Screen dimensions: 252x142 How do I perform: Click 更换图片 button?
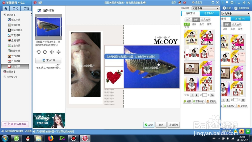click(48, 60)
